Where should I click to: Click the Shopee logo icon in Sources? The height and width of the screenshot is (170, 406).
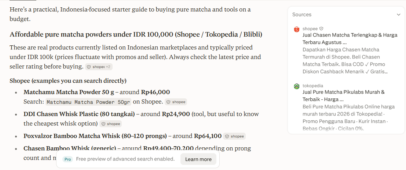click(x=297, y=29)
